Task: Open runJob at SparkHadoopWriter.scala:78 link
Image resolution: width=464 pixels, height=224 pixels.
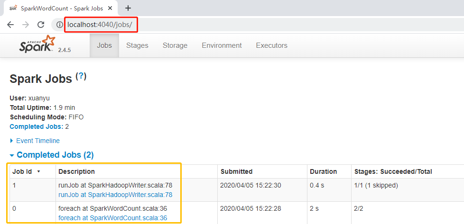Action: click(x=115, y=195)
